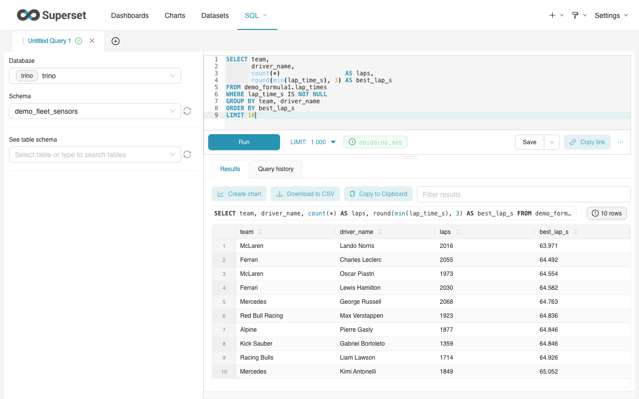
Task: Open the SQL menu
Action: pyautogui.click(x=256, y=15)
